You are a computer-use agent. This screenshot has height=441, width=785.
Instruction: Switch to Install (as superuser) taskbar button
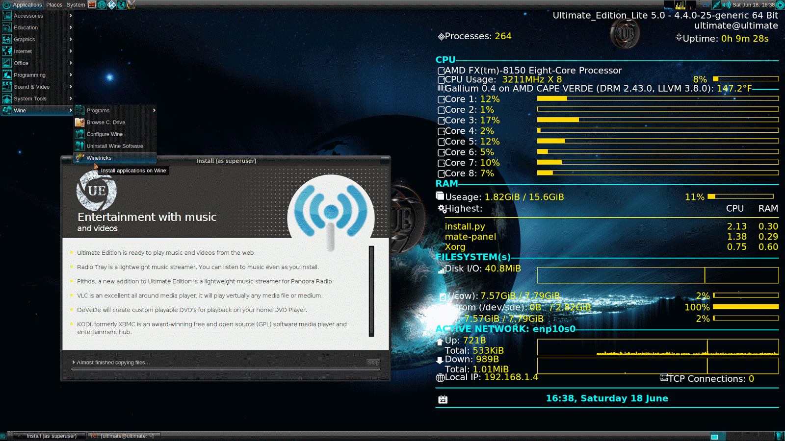(49, 436)
